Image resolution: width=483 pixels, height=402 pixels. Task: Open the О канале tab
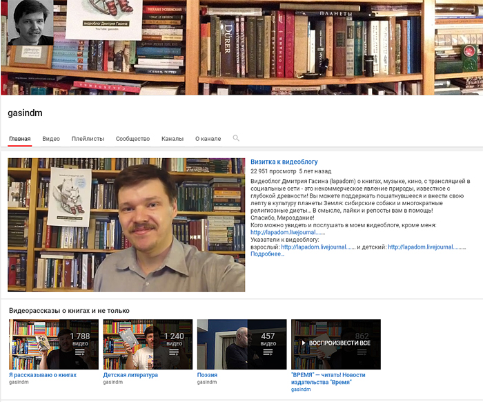pos(208,139)
